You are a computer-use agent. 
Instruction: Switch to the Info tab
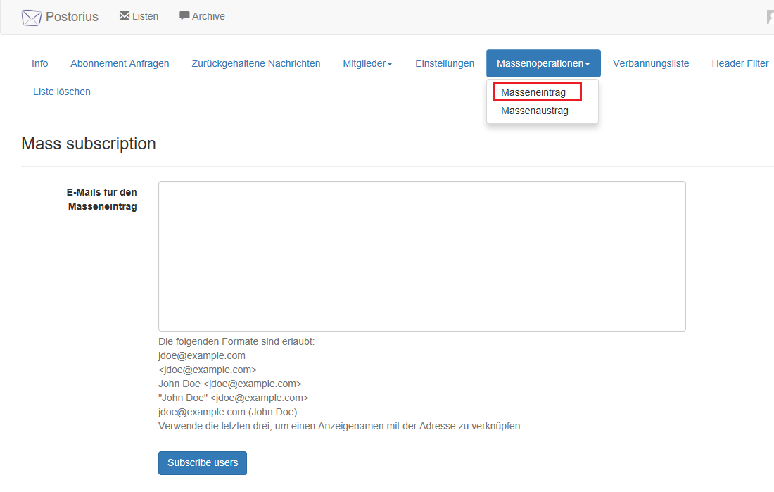pyautogui.click(x=40, y=63)
